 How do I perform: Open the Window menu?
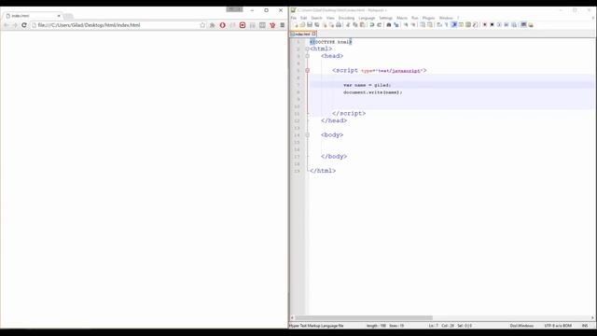[x=446, y=18]
